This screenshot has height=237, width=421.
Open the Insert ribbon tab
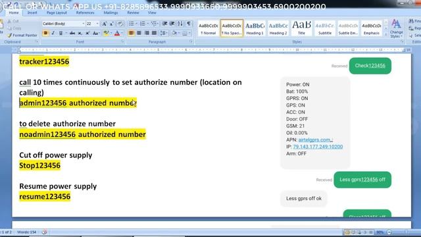pos(32,13)
